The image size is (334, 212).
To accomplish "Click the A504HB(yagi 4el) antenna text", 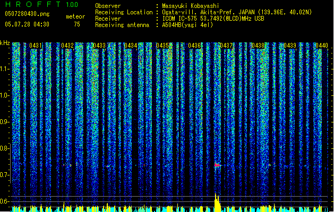I will [187, 25].
